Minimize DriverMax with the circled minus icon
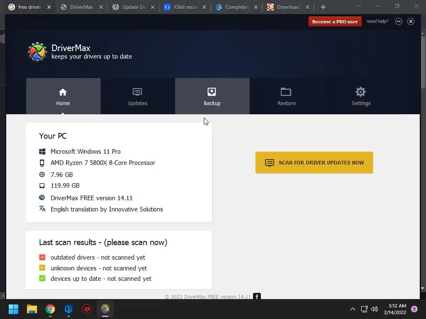Image resolution: width=426 pixels, height=319 pixels. [399, 22]
